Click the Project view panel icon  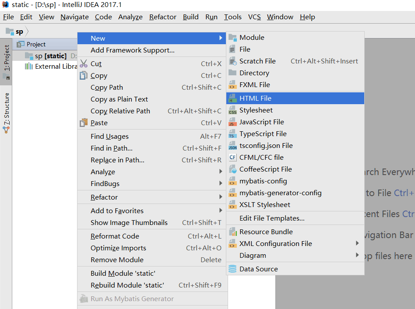21,44
